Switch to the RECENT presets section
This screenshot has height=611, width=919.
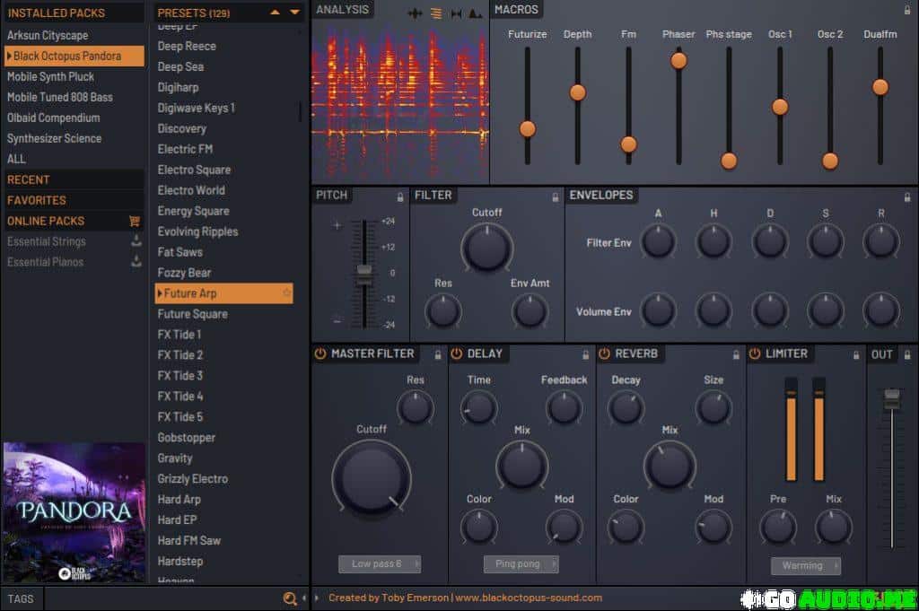tap(27, 179)
